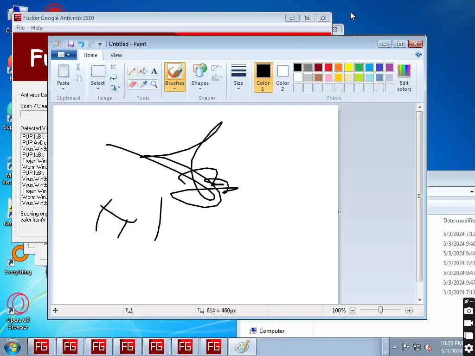Image resolution: width=475 pixels, height=356 pixels.
Task: Select Color 2 button
Action: pyautogui.click(x=282, y=77)
